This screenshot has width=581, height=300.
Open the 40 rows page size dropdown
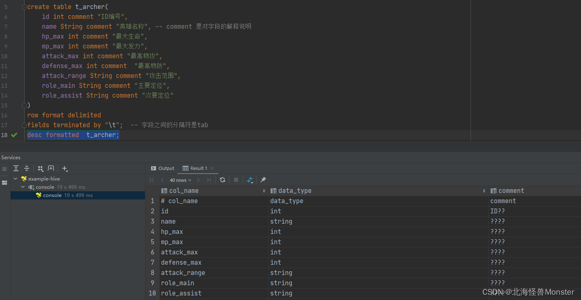pyautogui.click(x=181, y=180)
